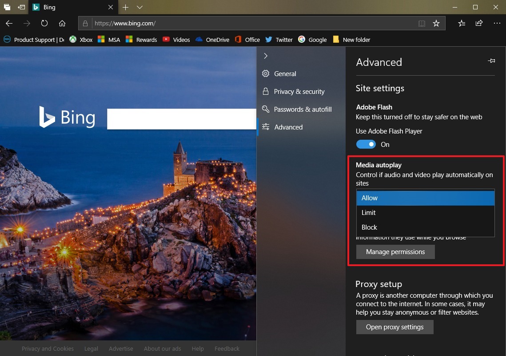Show tab previews chevron
The height and width of the screenshot is (356, 506).
click(139, 7)
